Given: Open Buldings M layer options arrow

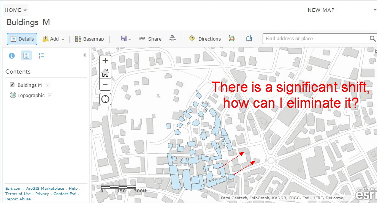Looking at the screenshot, I should 48,85.
